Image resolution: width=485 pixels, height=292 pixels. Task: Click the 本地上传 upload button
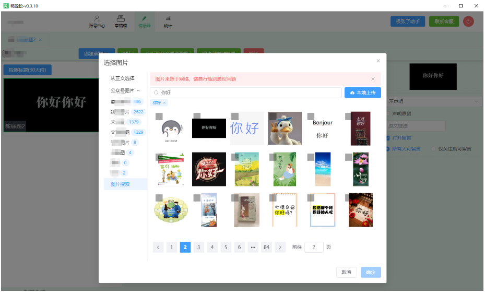pyautogui.click(x=362, y=92)
